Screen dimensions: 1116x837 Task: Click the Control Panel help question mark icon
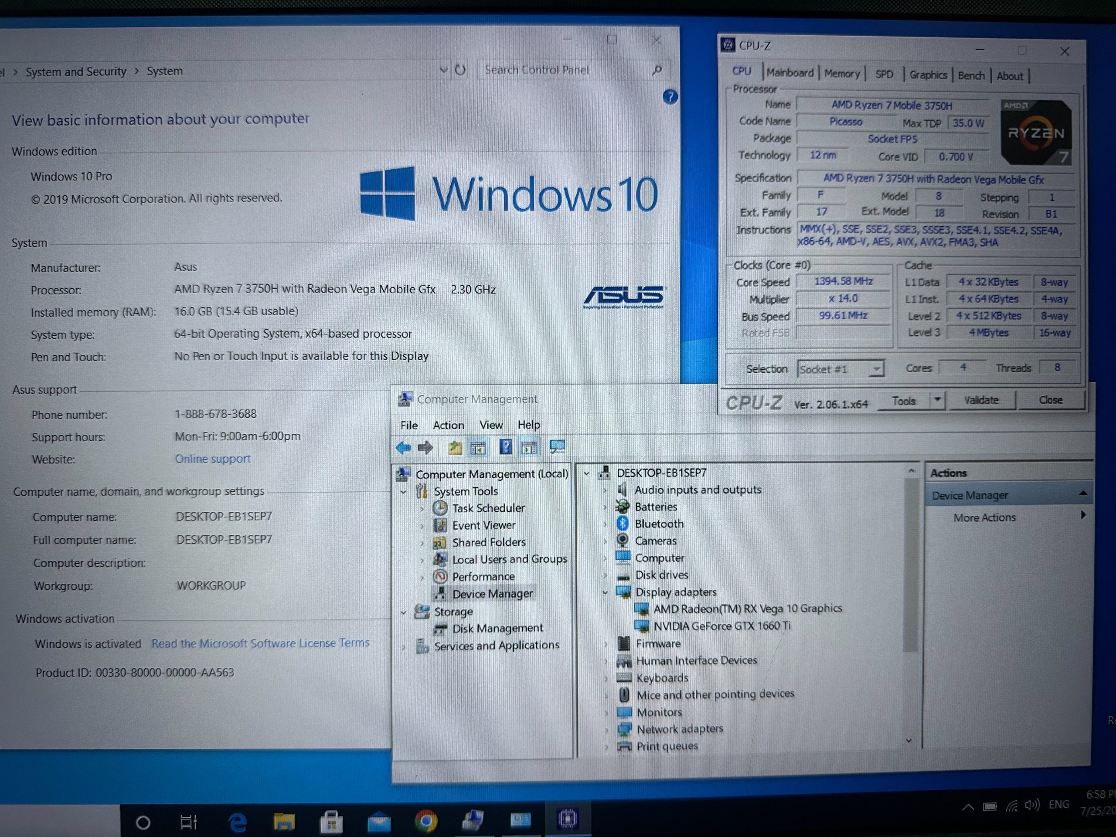(670, 96)
